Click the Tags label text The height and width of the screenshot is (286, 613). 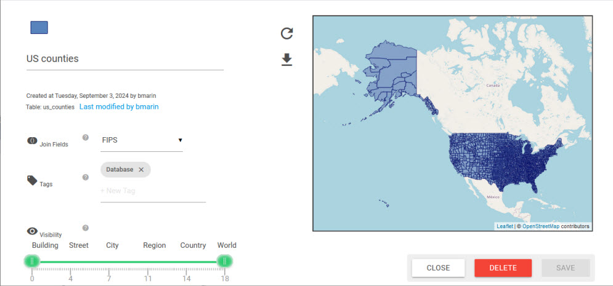coord(46,184)
